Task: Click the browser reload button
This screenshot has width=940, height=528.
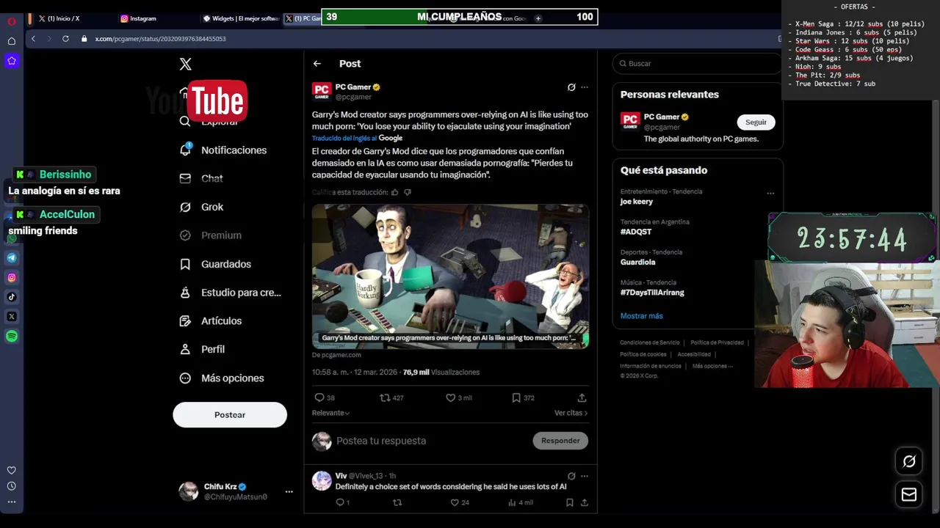Action: point(65,39)
